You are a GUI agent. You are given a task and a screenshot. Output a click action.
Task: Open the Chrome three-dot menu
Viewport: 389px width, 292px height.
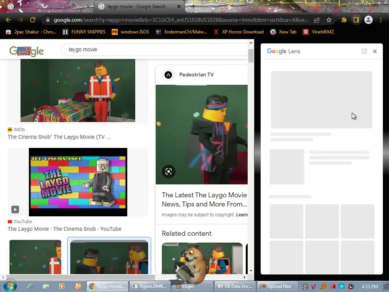tap(381, 20)
